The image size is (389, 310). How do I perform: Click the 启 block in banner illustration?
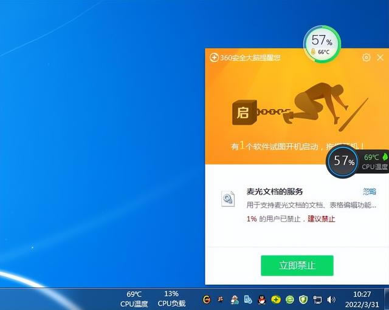(244, 113)
